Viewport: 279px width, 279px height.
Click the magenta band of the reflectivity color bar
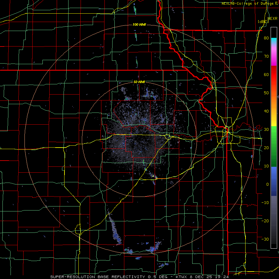tap(274, 56)
